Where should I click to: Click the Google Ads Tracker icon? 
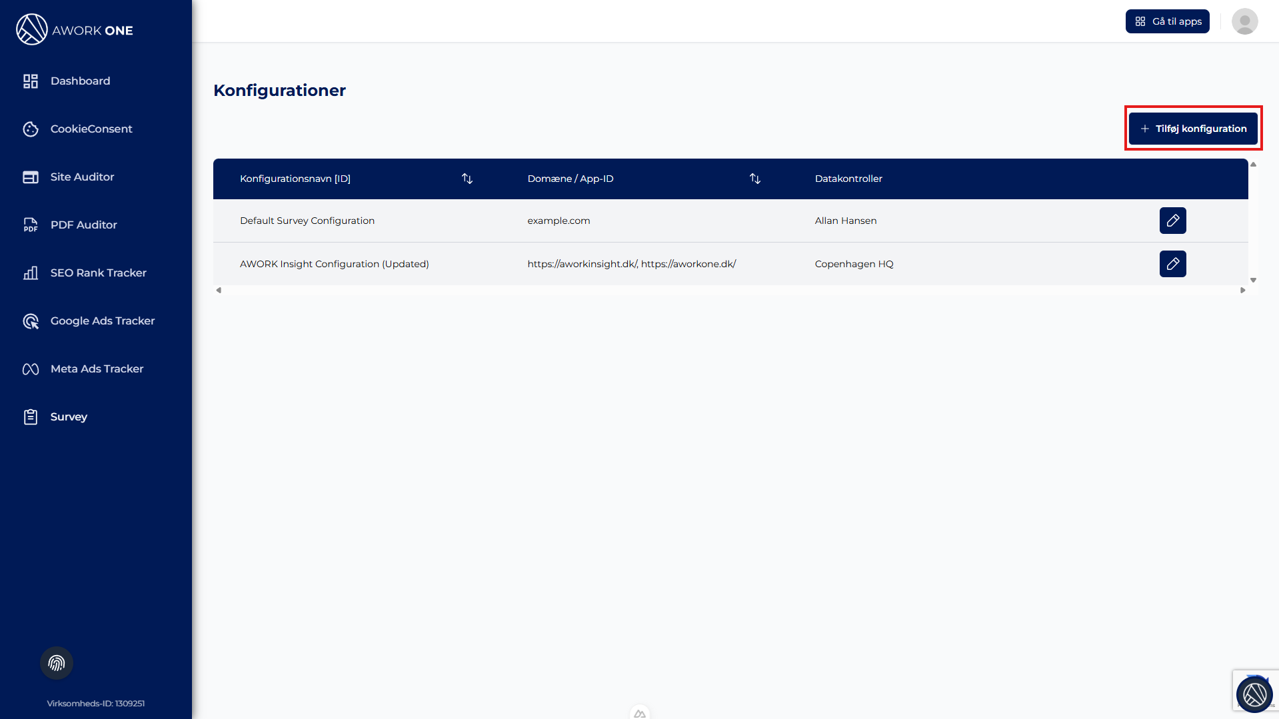point(31,321)
